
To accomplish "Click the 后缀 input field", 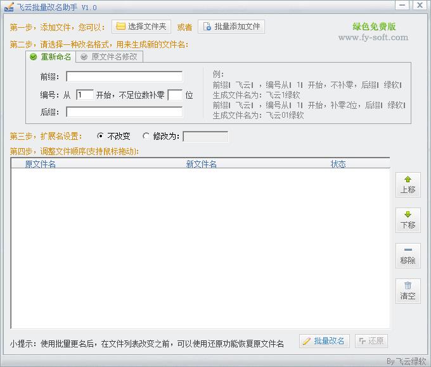I will point(124,112).
